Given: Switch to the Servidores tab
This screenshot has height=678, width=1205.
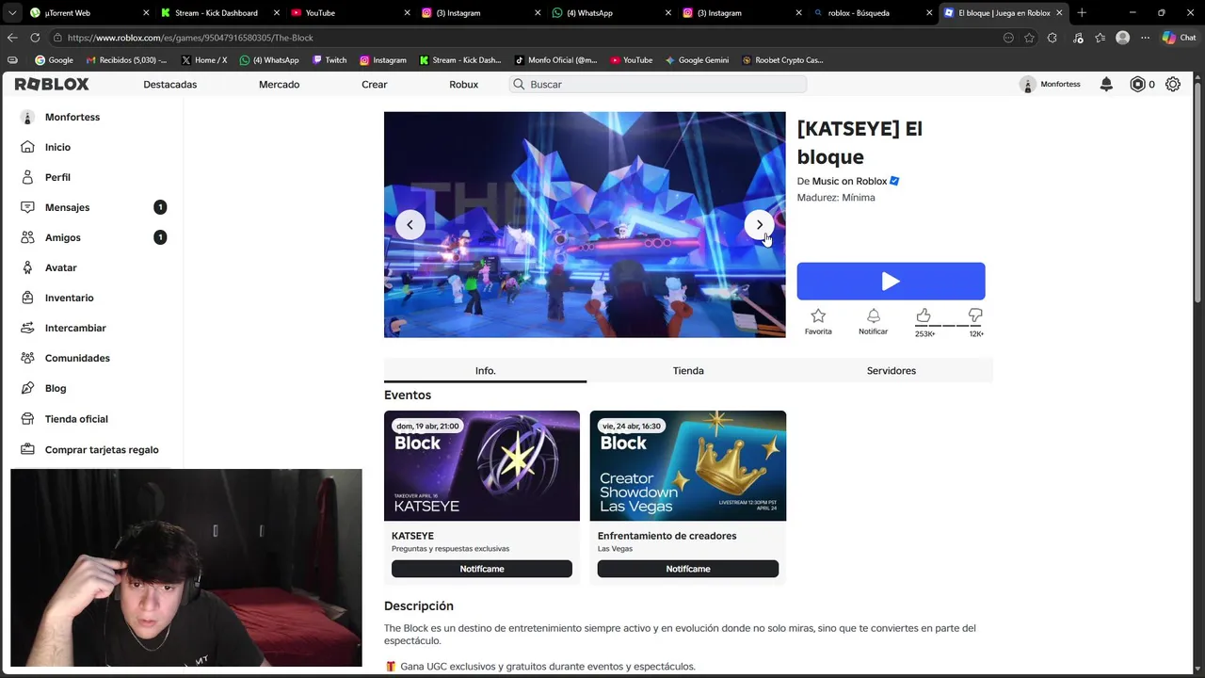Looking at the screenshot, I should pyautogui.click(x=891, y=370).
